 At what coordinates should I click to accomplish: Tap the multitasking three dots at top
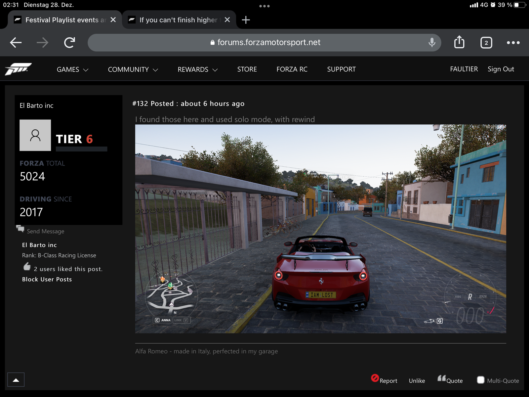click(x=264, y=6)
